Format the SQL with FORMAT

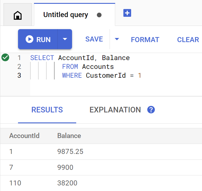pos(145,40)
